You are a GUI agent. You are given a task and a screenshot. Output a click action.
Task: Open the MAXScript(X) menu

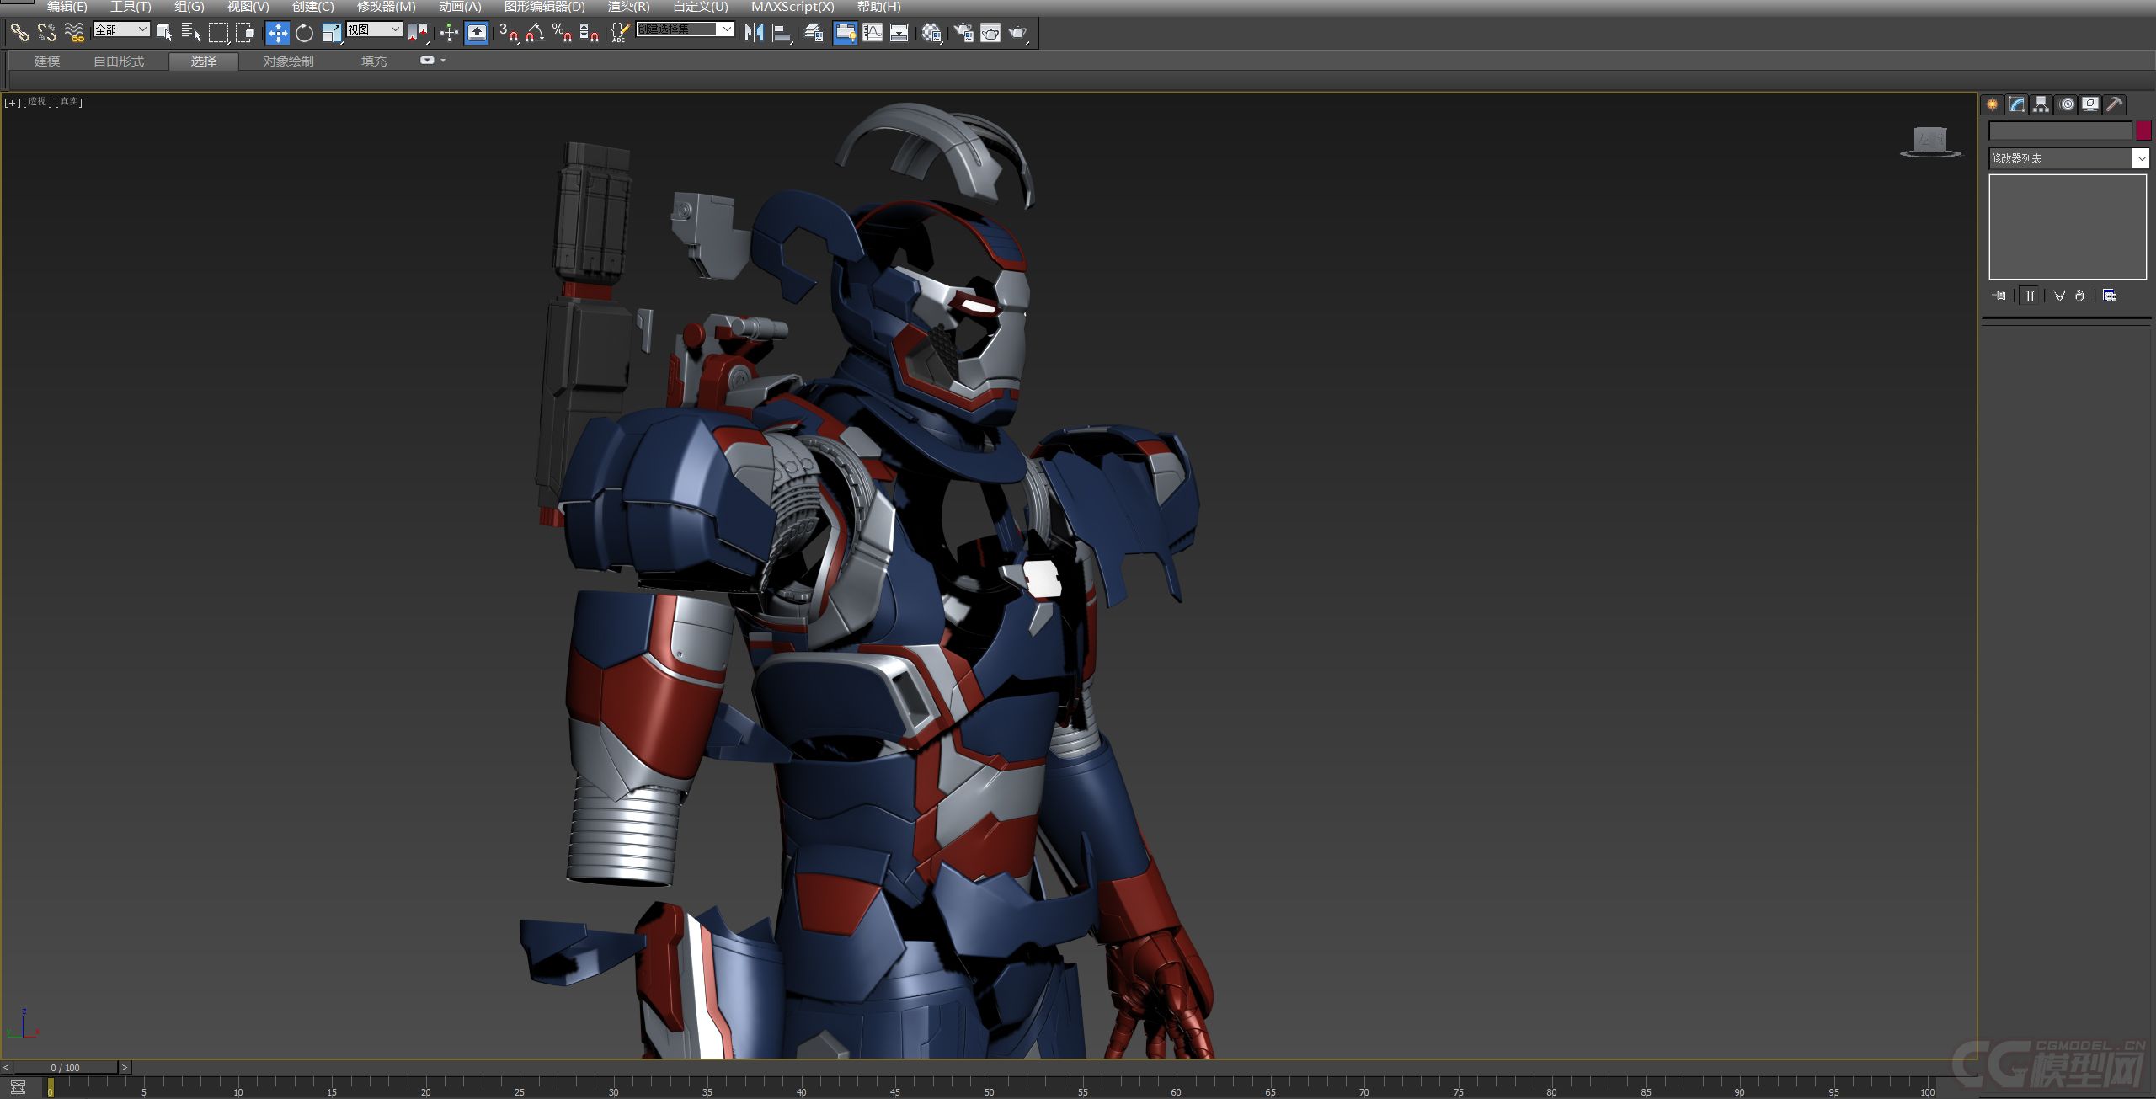(x=792, y=7)
